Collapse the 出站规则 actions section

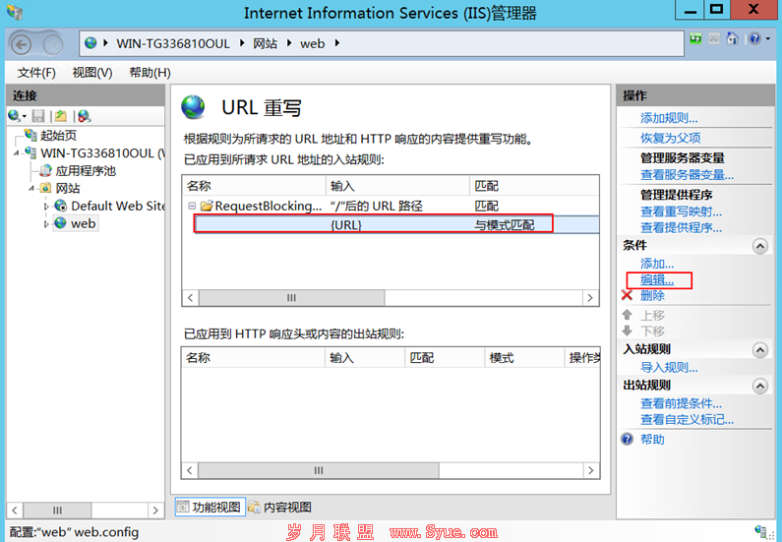point(760,386)
